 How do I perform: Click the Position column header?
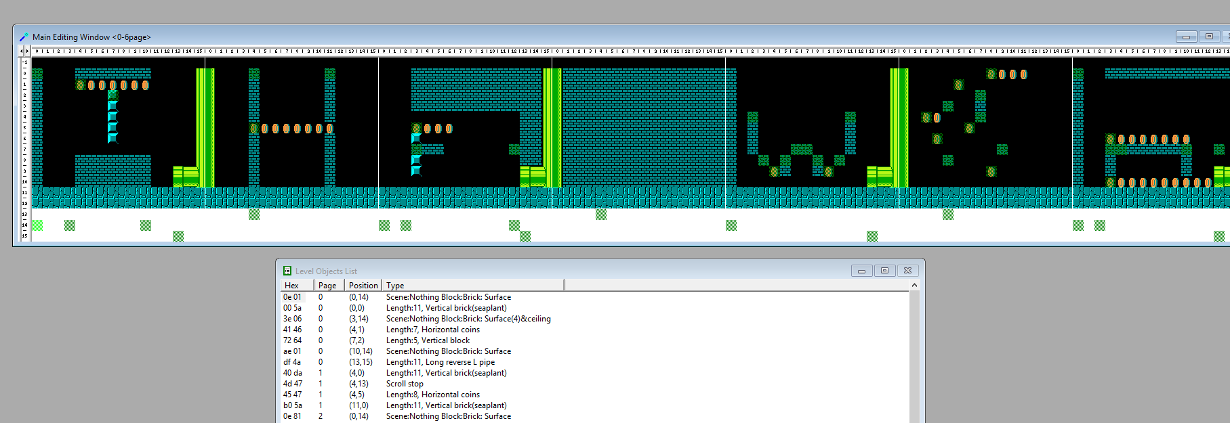point(363,286)
